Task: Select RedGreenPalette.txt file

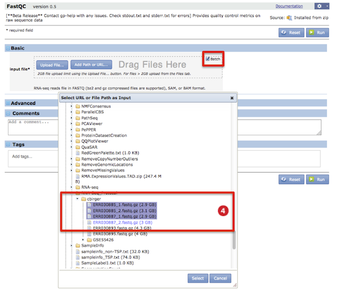Action: coord(111,154)
